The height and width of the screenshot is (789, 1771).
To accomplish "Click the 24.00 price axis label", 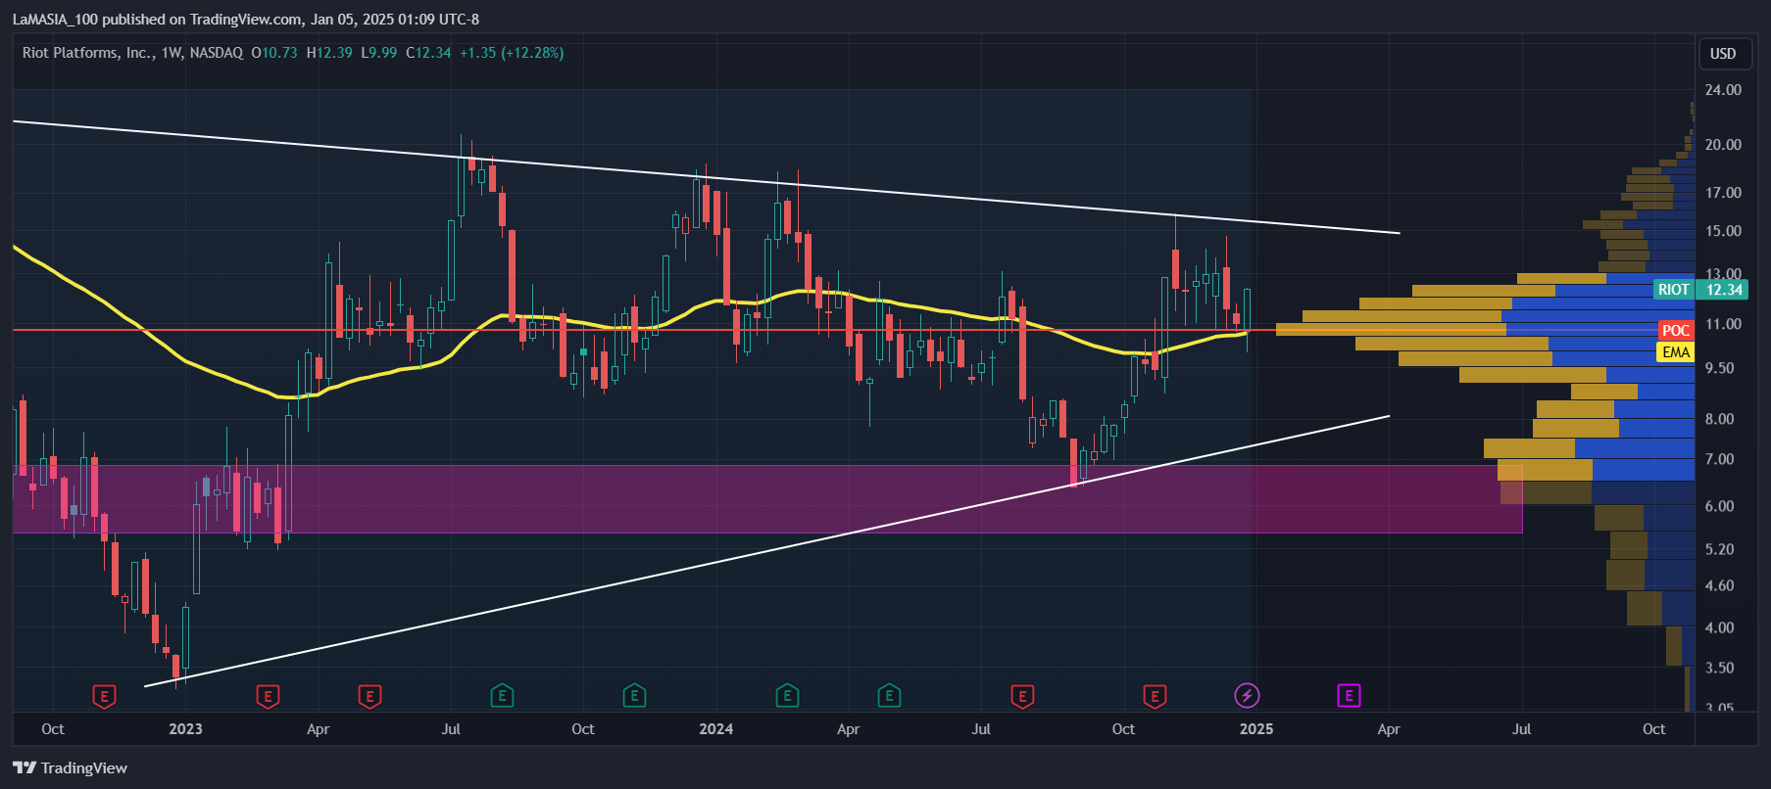I will [x=1723, y=89].
